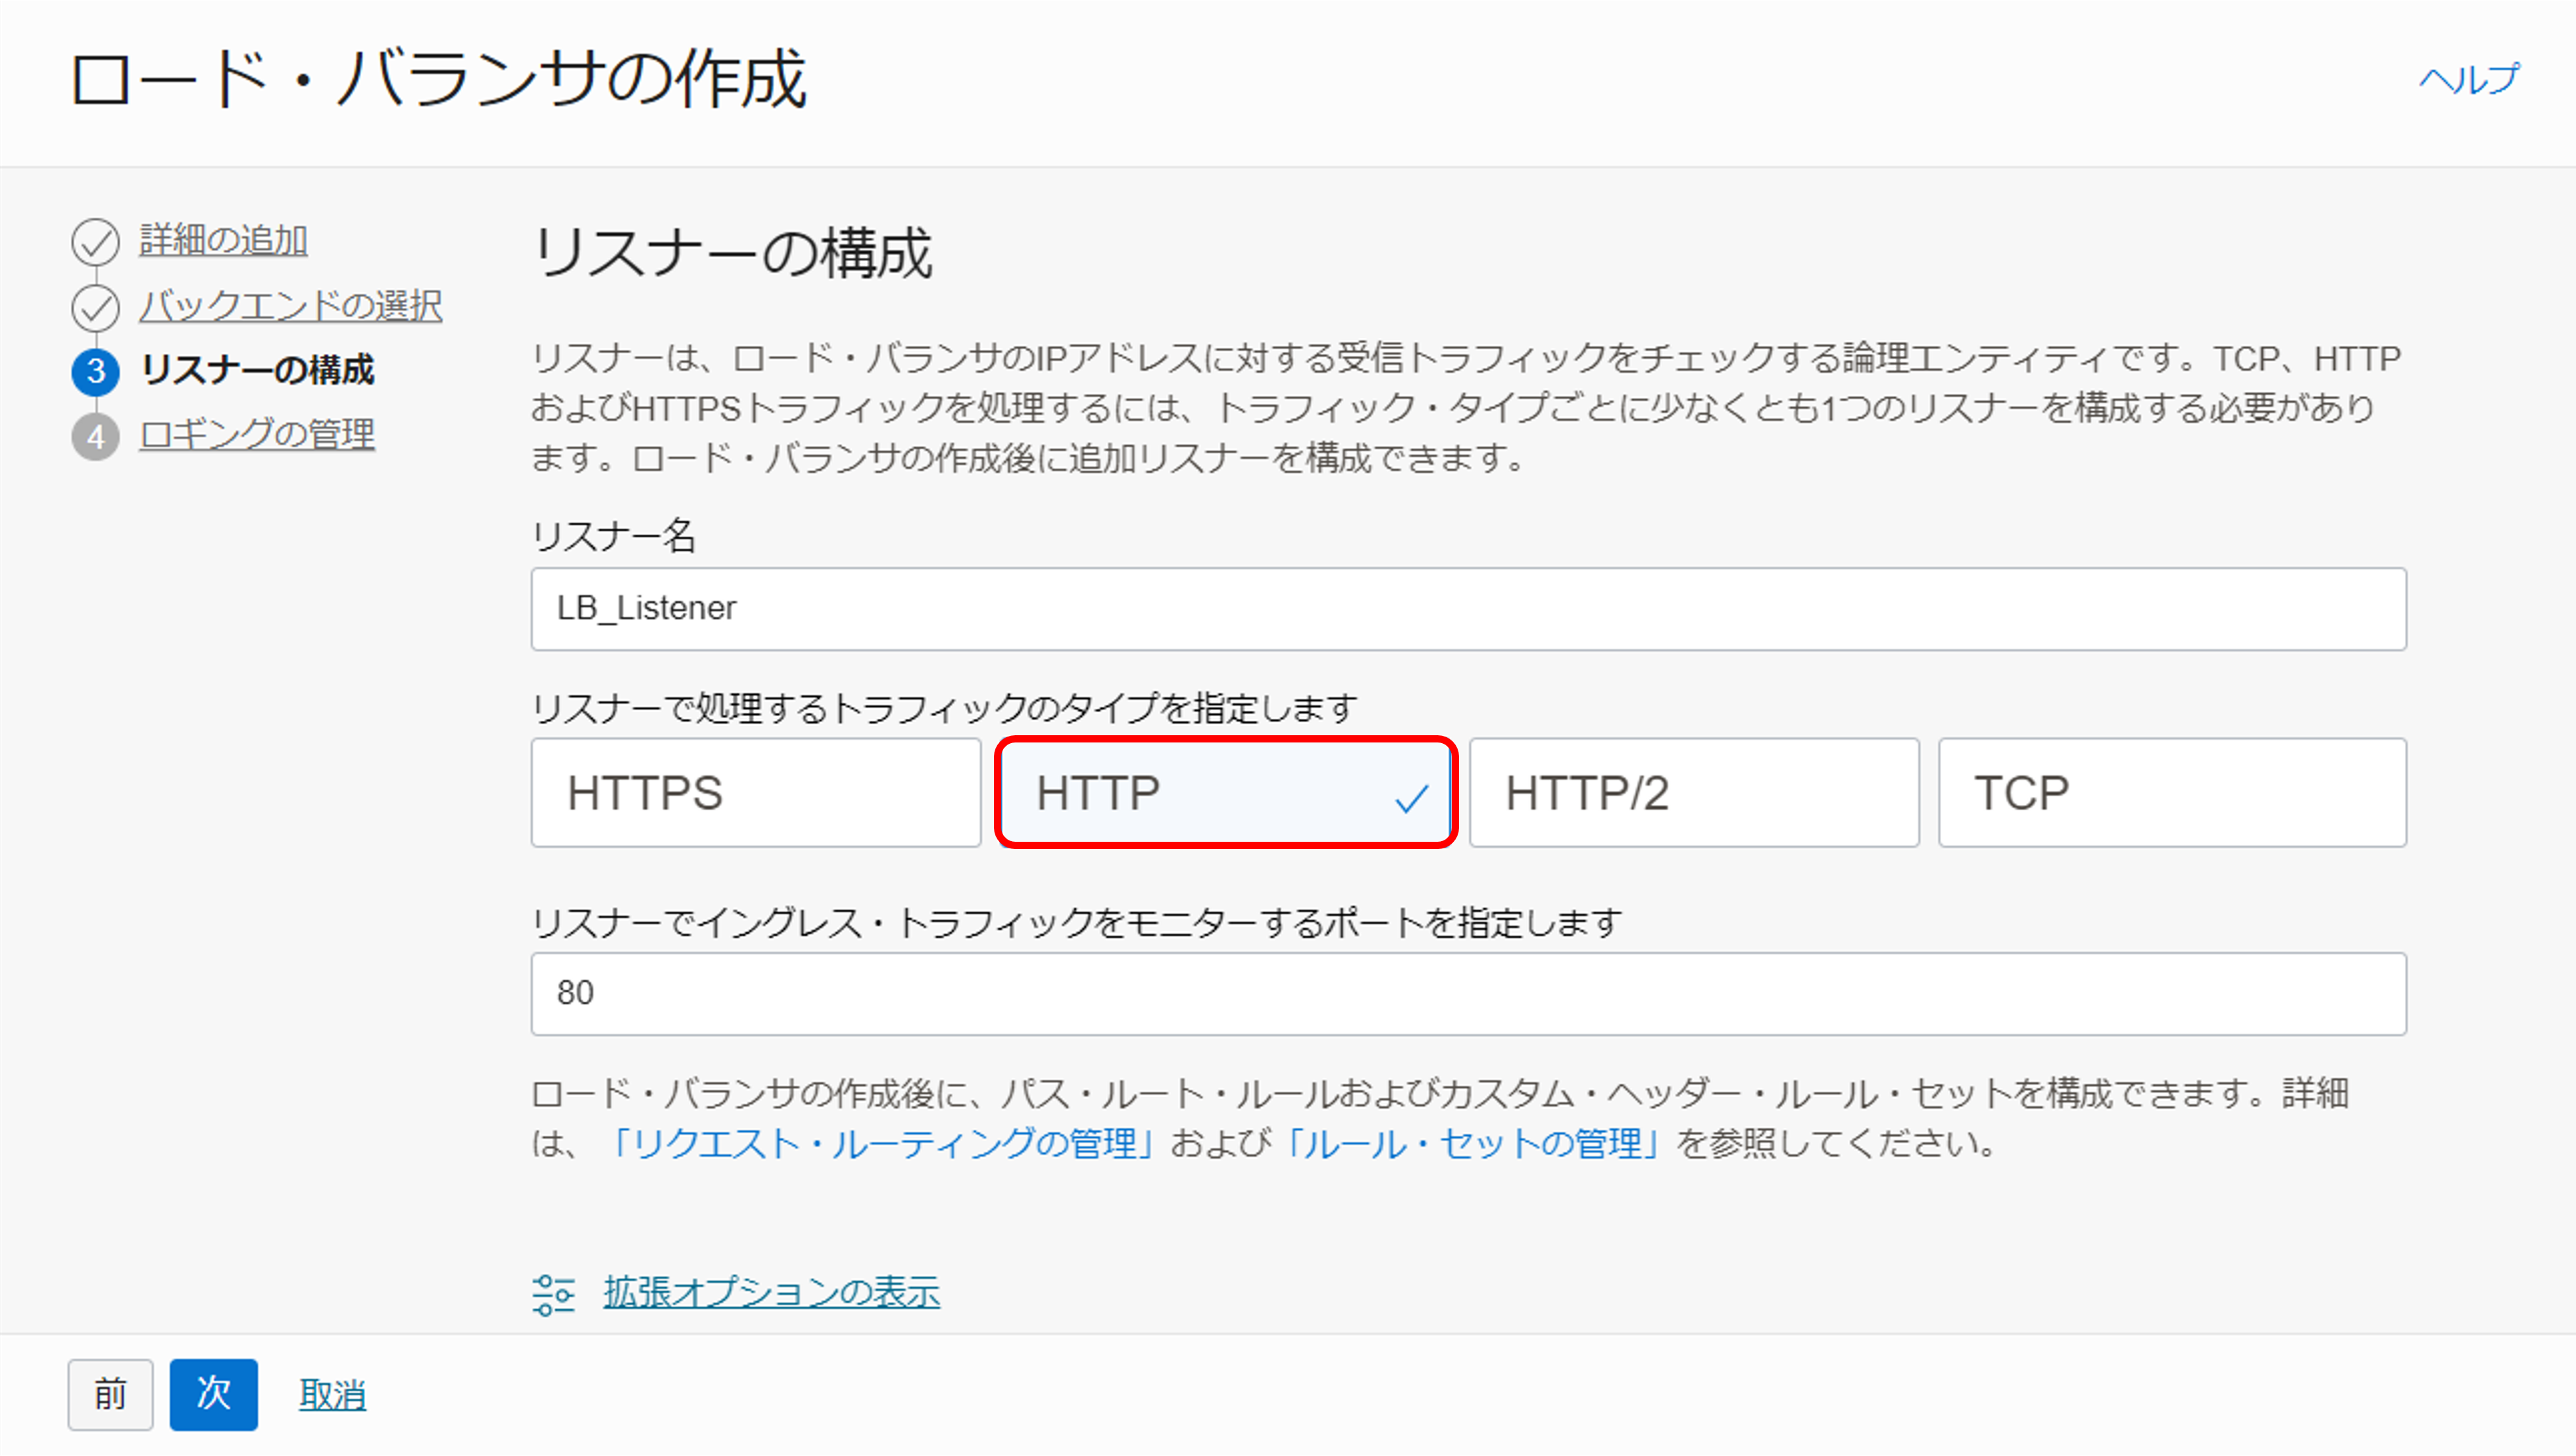Navigate to the ロギングの管理 step
2576x1456 pixels.
(257, 434)
